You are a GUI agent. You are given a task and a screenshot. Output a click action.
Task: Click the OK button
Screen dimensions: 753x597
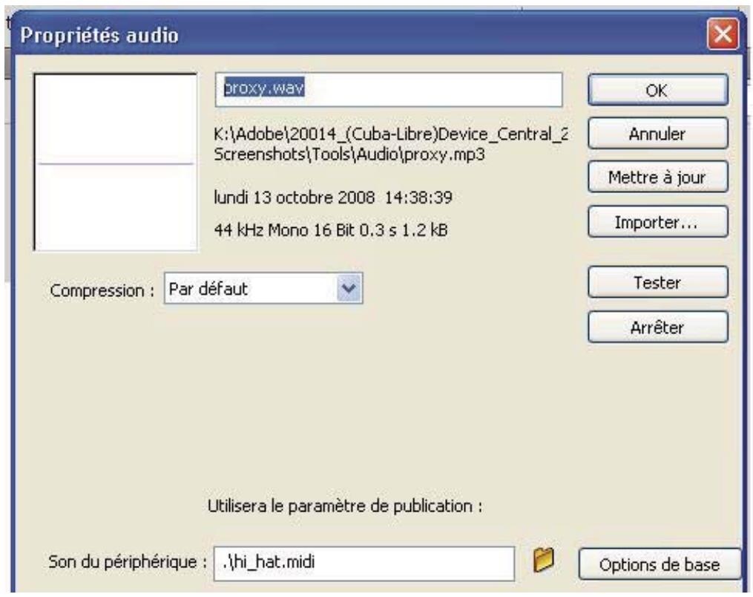(x=657, y=90)
